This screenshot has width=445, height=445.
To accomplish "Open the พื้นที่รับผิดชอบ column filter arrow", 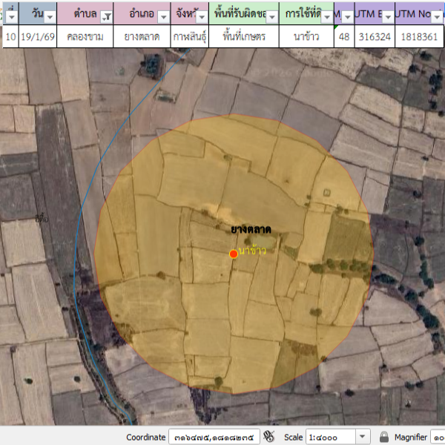I will (272, 16).
